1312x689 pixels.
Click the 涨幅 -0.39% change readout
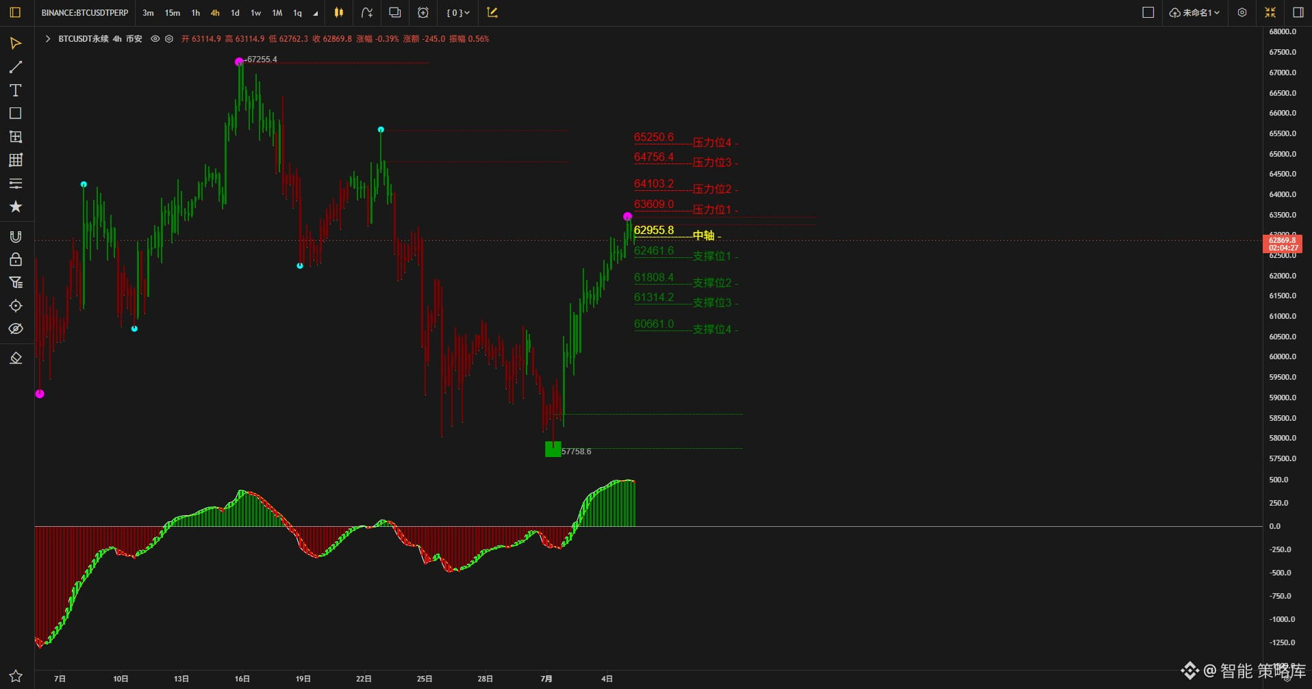point(377,39)
